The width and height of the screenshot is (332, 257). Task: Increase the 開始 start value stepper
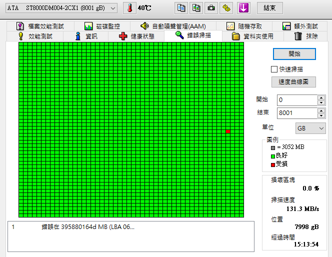click(321, 97)
